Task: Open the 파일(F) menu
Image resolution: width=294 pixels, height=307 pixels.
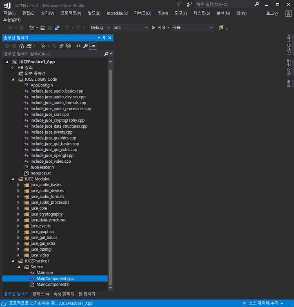Action: coord(9,13)
